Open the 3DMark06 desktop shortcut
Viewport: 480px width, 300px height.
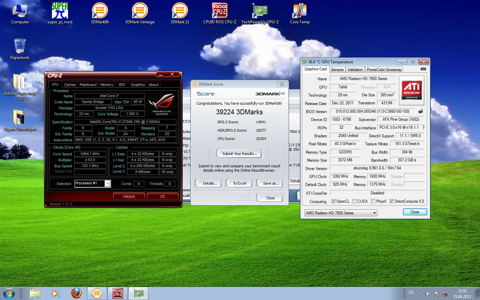100,13
